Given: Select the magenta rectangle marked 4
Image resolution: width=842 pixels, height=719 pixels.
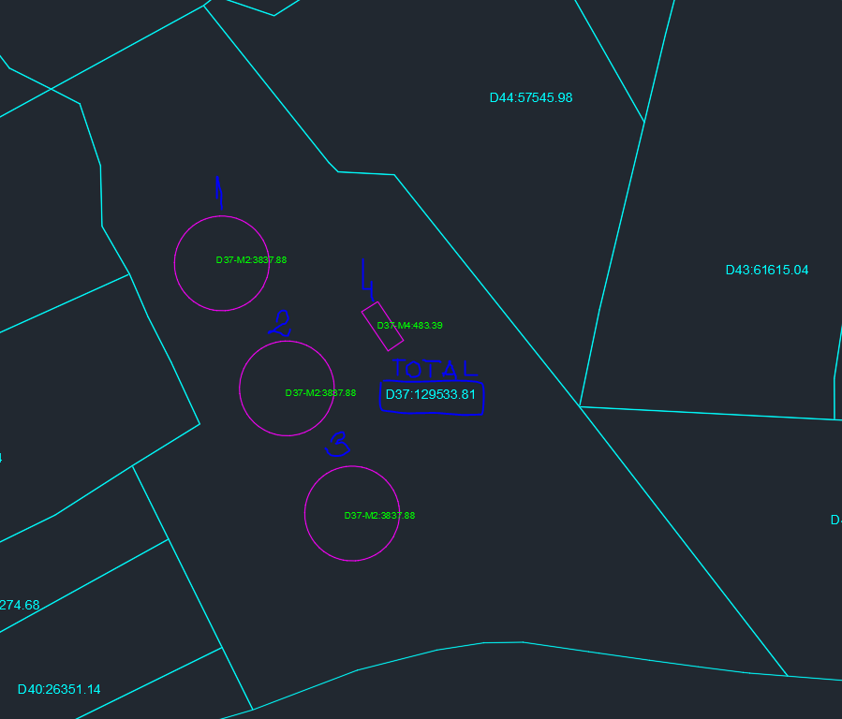Looking at the screenshot, I should pos(382,326).
